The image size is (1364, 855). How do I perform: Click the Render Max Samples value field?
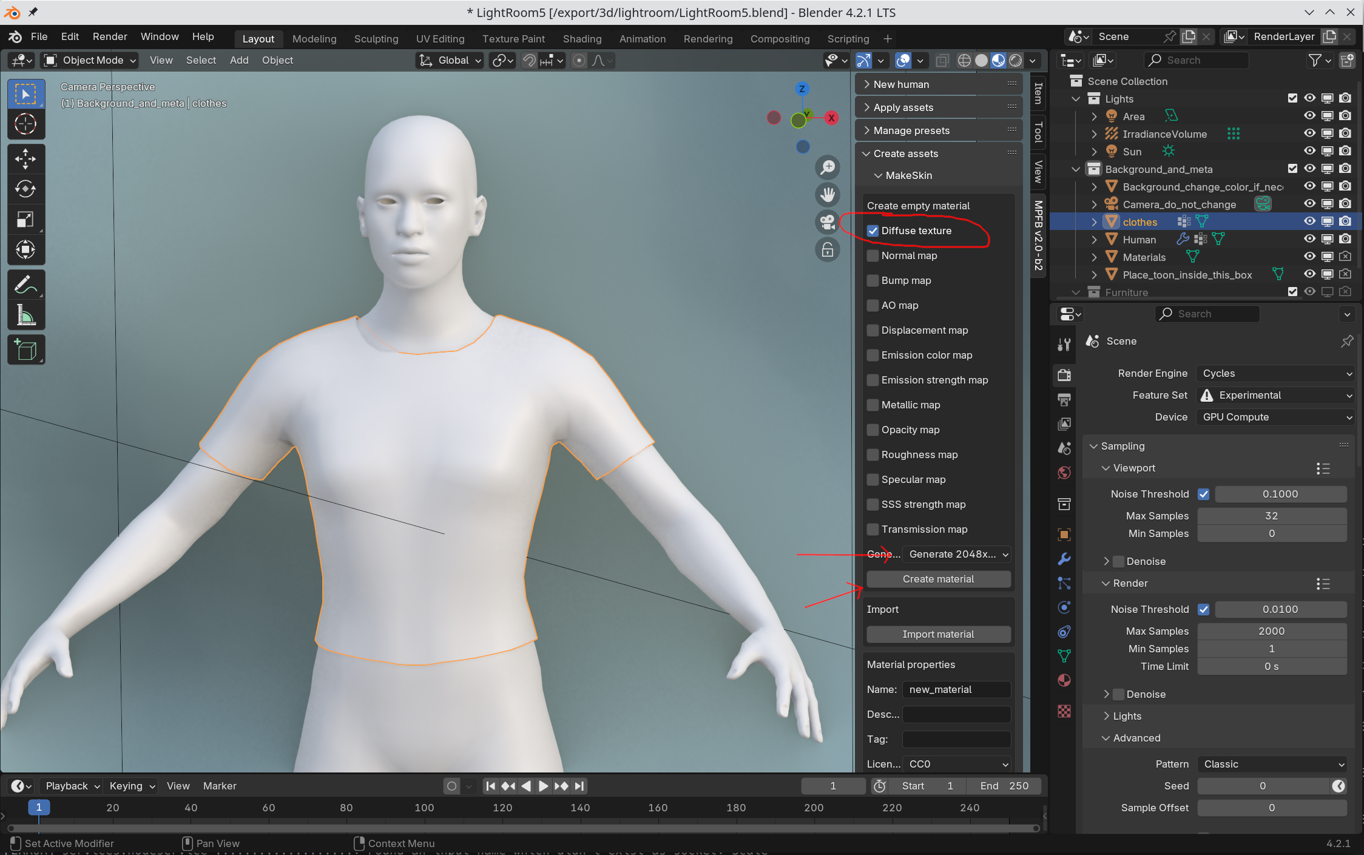pyautogui.click(x=1272, y=631)
